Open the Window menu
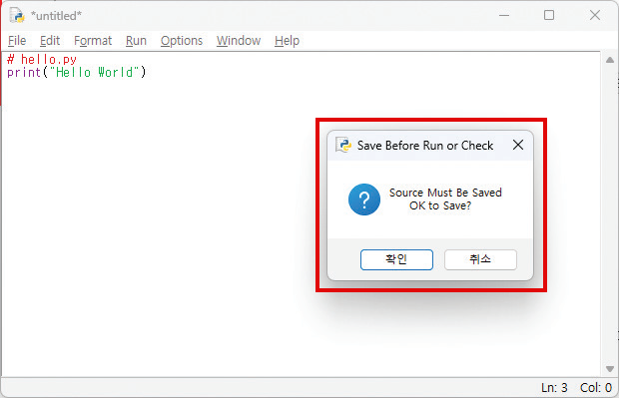The height and width of the screenshot is (398, 619). coord(239,41)
